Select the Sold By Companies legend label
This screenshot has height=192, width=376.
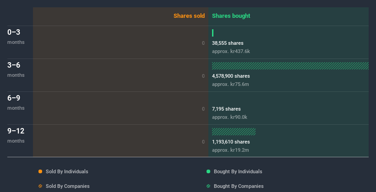pos(68,186)
